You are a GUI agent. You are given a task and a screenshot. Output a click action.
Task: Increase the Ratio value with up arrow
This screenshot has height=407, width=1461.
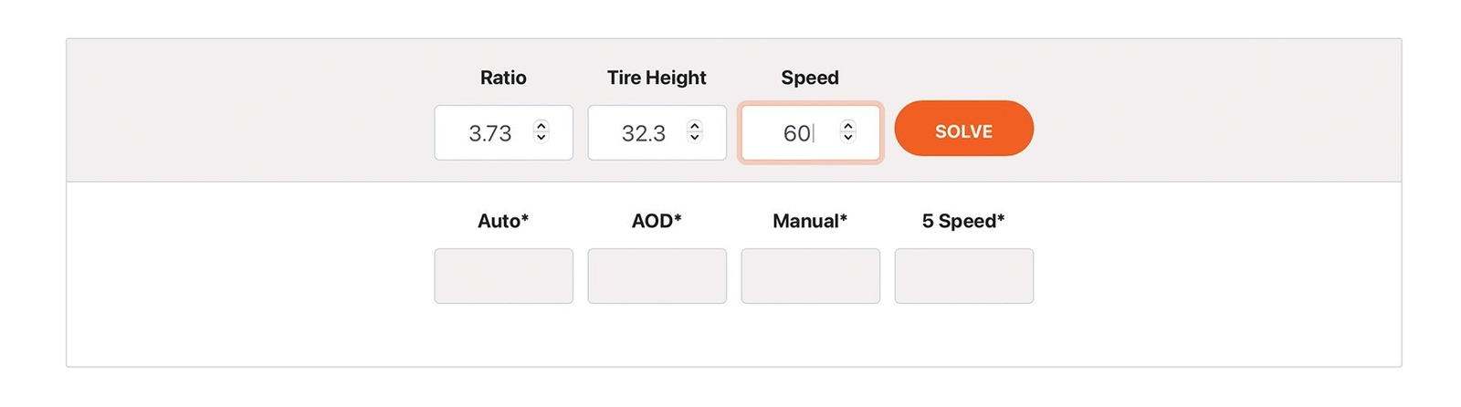pos(541,126)
